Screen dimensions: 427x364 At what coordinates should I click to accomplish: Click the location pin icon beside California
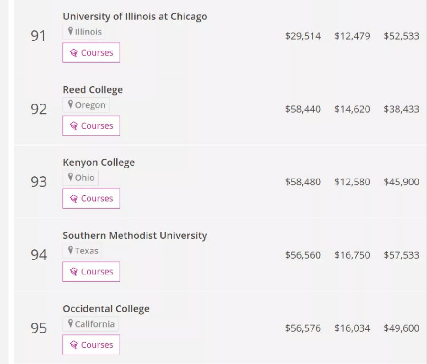(x=70, y=324)
